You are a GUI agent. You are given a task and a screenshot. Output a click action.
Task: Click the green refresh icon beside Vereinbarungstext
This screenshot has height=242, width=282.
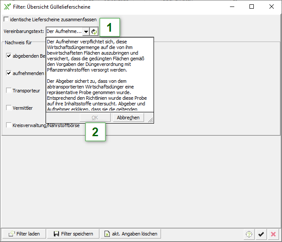coord(94,32)
